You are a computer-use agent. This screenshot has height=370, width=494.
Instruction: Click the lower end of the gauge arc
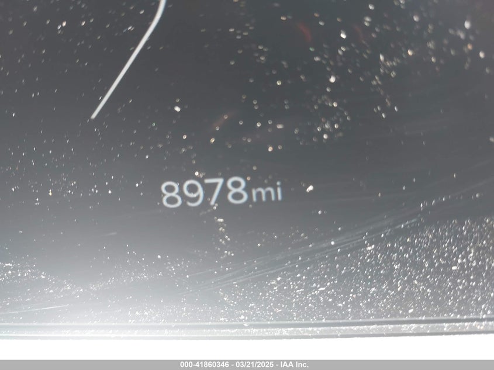[94, 116]
